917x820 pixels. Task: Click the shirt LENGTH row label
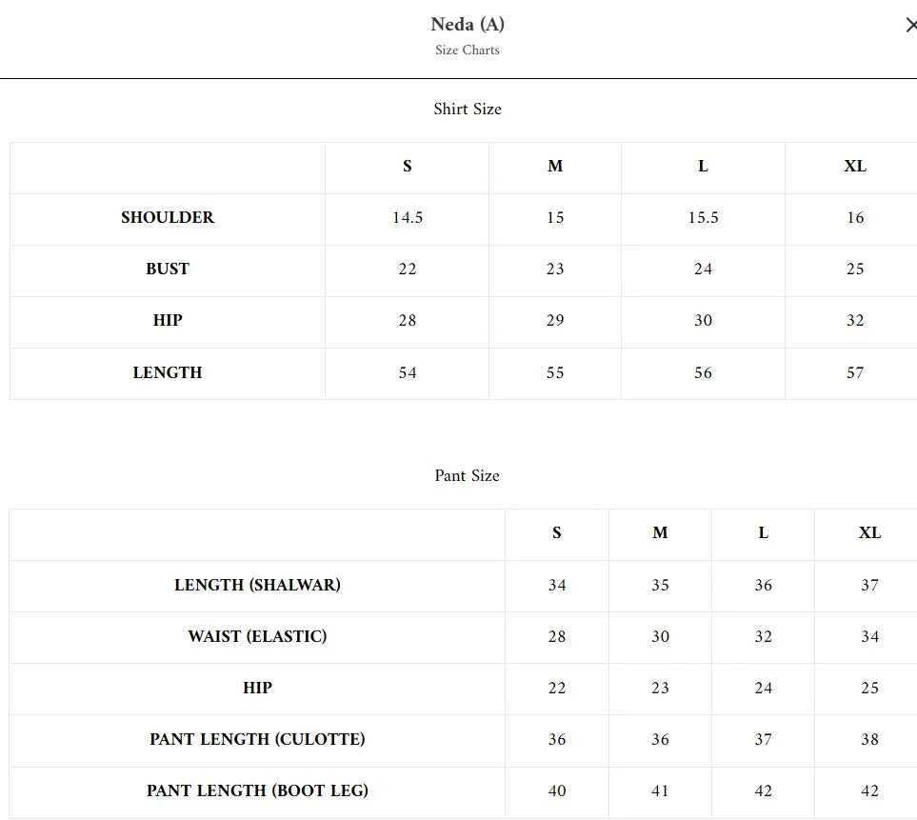tap(168, 372)
